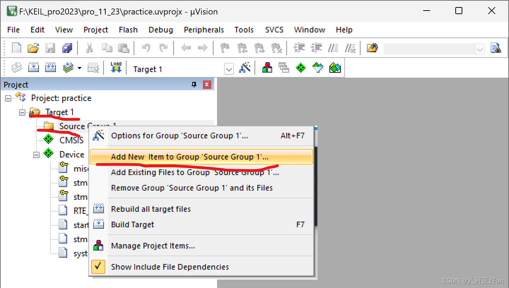Open the View menu
509x288 pixels.
click(64, 30)
